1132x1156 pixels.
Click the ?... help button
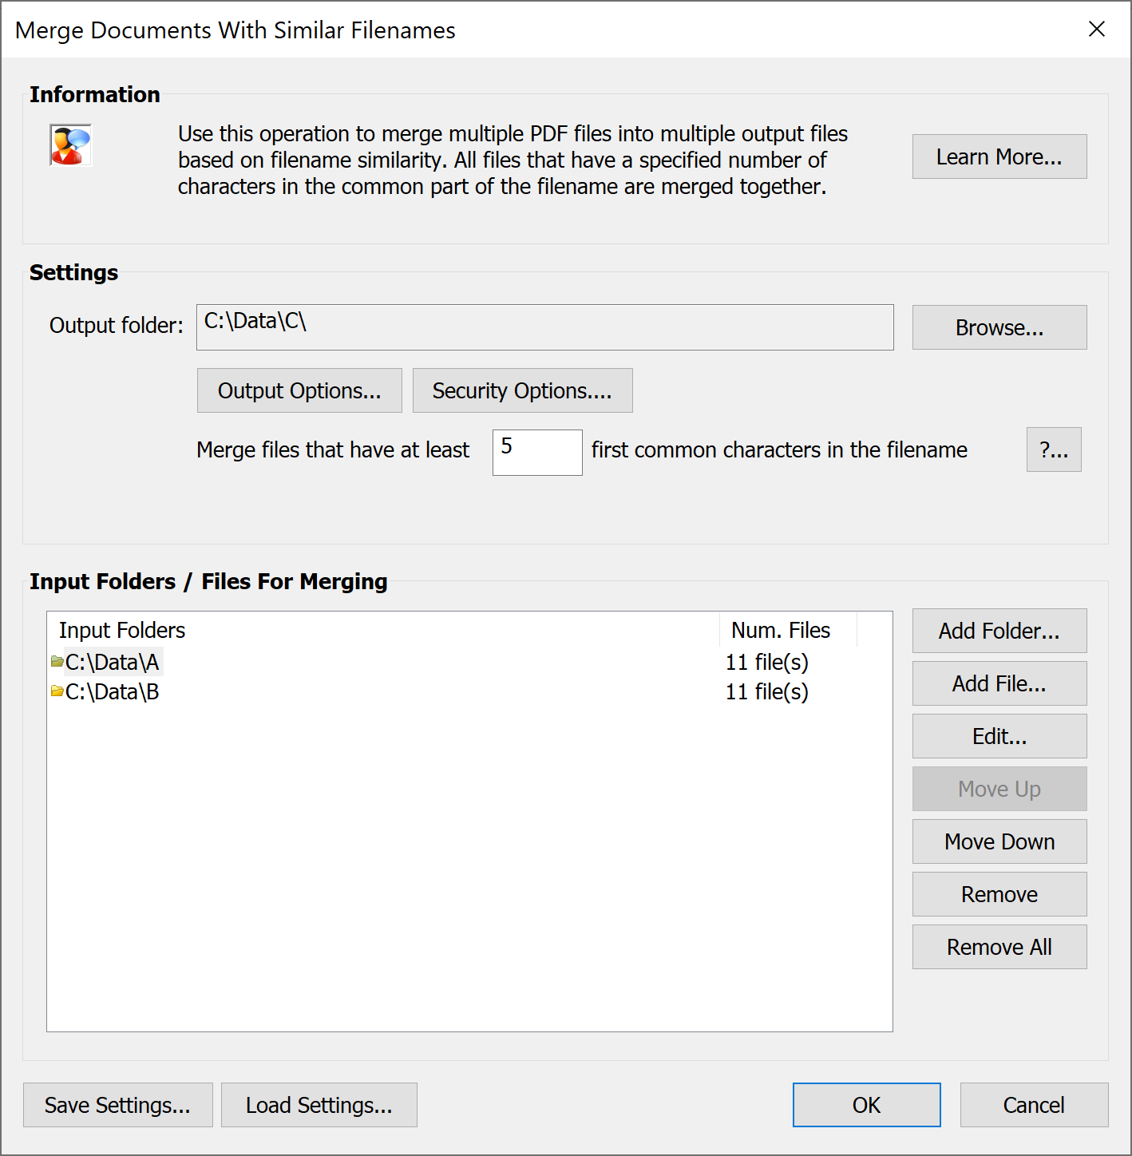coord(1053,449)
